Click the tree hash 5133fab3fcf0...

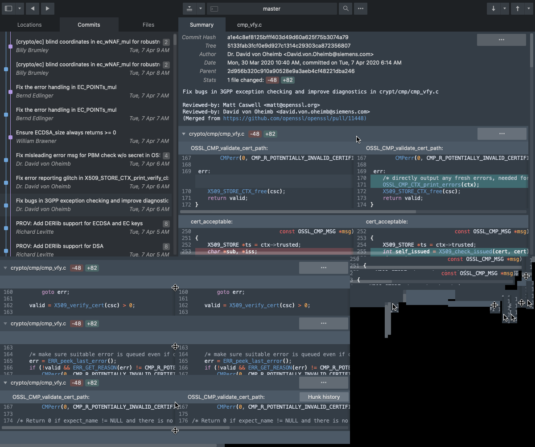(x=288, y=46)
